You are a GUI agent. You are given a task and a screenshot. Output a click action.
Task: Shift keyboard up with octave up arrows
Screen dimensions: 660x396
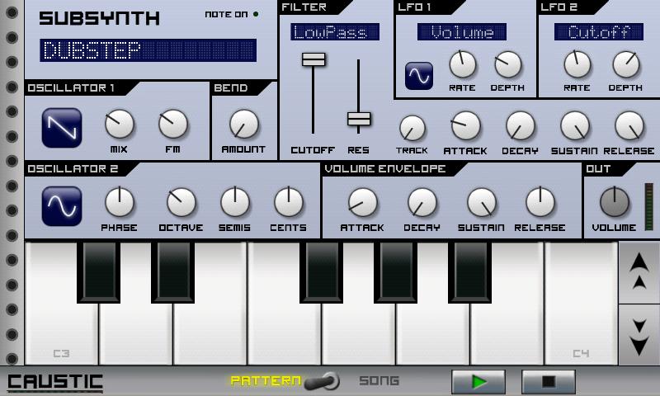coord(639,272)
